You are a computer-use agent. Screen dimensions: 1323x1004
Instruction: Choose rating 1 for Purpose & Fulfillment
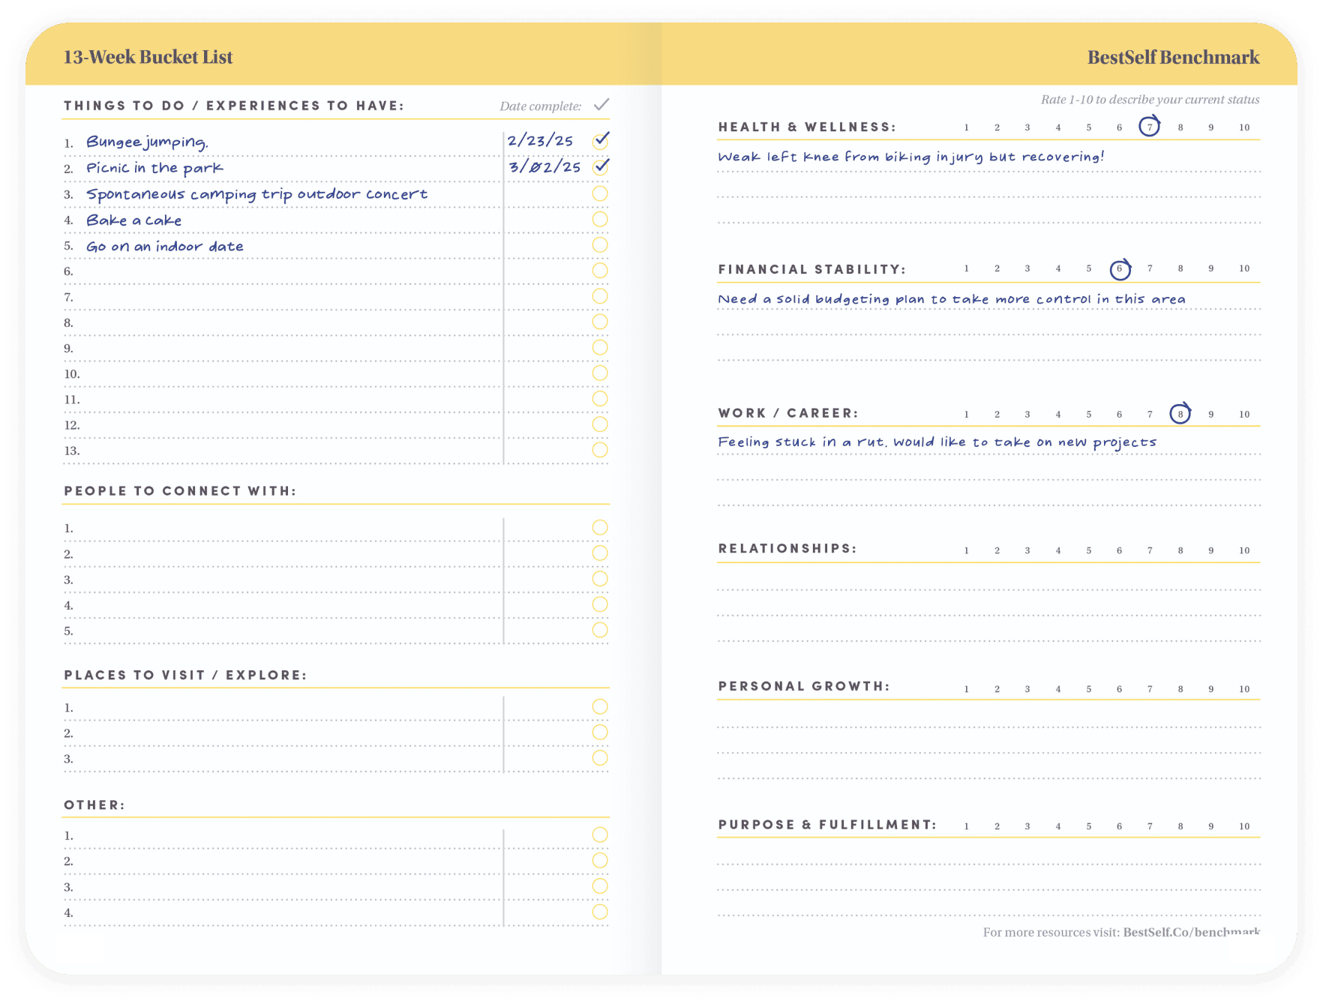pos(966,826)
